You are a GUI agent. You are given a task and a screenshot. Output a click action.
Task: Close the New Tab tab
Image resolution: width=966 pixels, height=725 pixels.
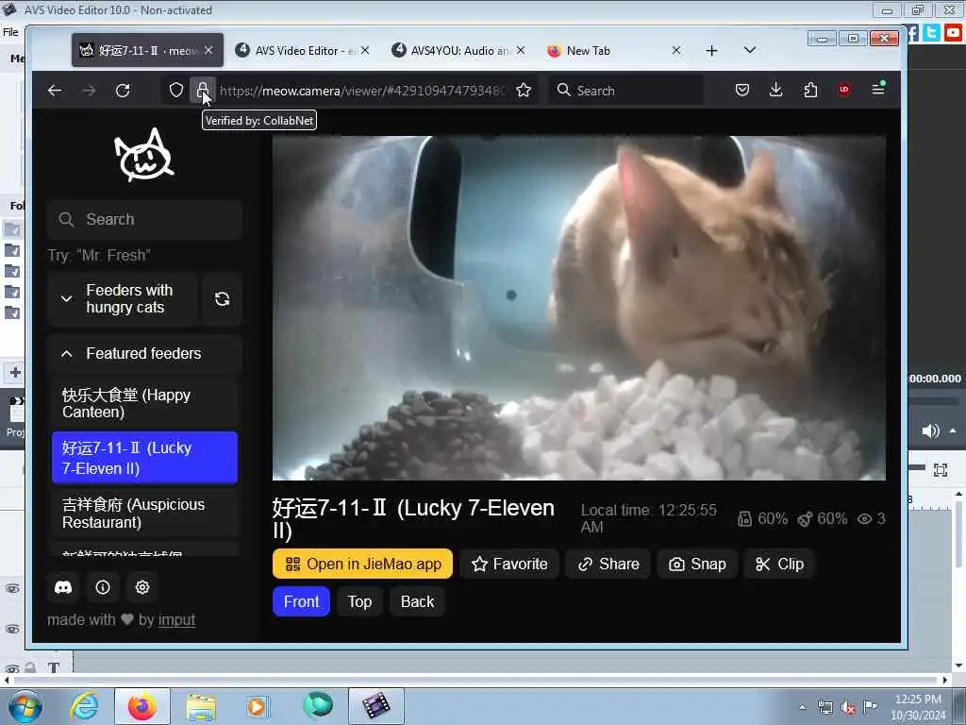676,50
